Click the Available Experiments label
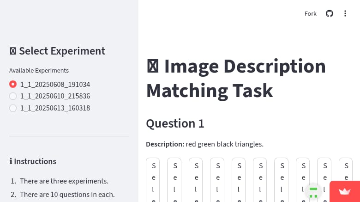This screenshot has height=202, width=360. 39,71
